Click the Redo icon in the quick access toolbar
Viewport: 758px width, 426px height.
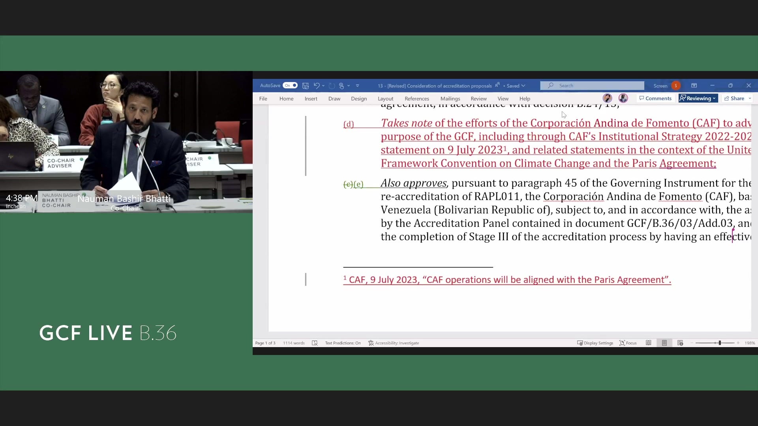(332, 86)
